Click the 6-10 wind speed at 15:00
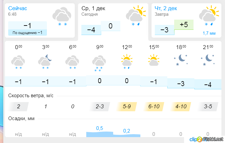 point(153,106)
